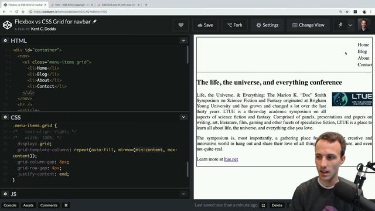Image resolution: width=375 pixels, height=211 pixels.
Task: Close the Flexbox vs CSS Grid browser tab
Action: point(45,5)
